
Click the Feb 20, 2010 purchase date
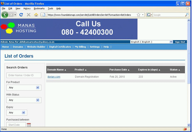pyautogui.click(x=117, y=77)
